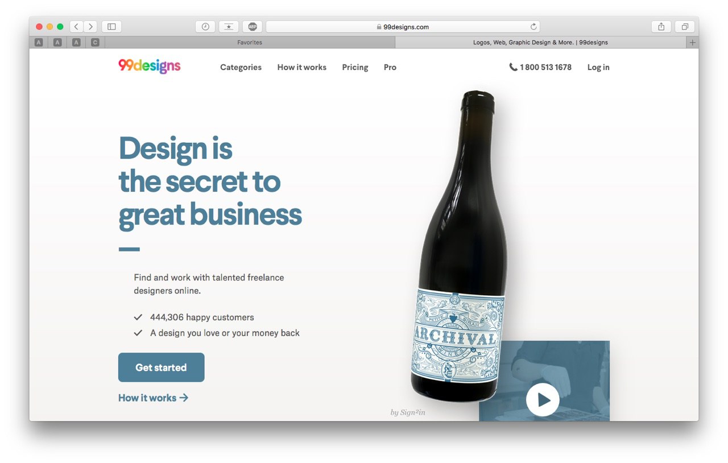Screen dimensions: 728x463
Task: Go back with Safari's back arrow
Action: [x=77, y=27]
